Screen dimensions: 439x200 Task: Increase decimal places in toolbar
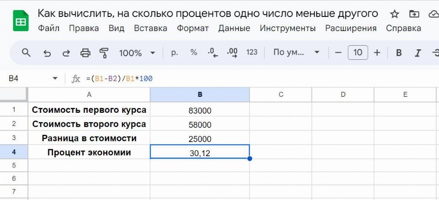[x=232, y=53]
